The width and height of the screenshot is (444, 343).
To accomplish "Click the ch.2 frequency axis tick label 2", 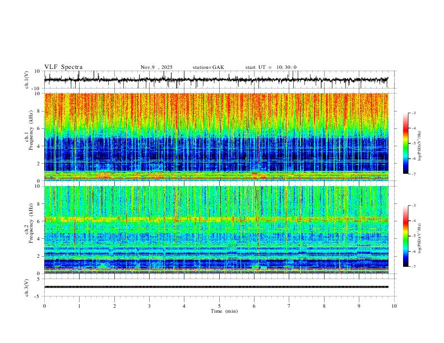I will click(39, 256).
